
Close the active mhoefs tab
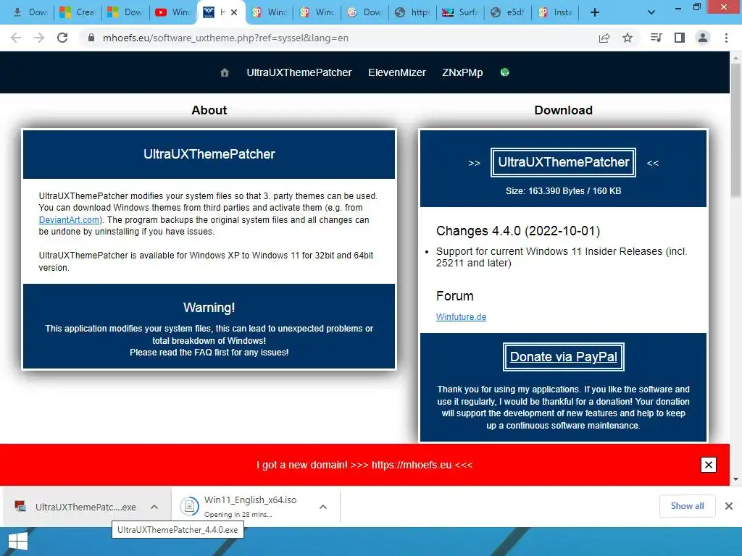pyautogui.click(x=234, y=13)
